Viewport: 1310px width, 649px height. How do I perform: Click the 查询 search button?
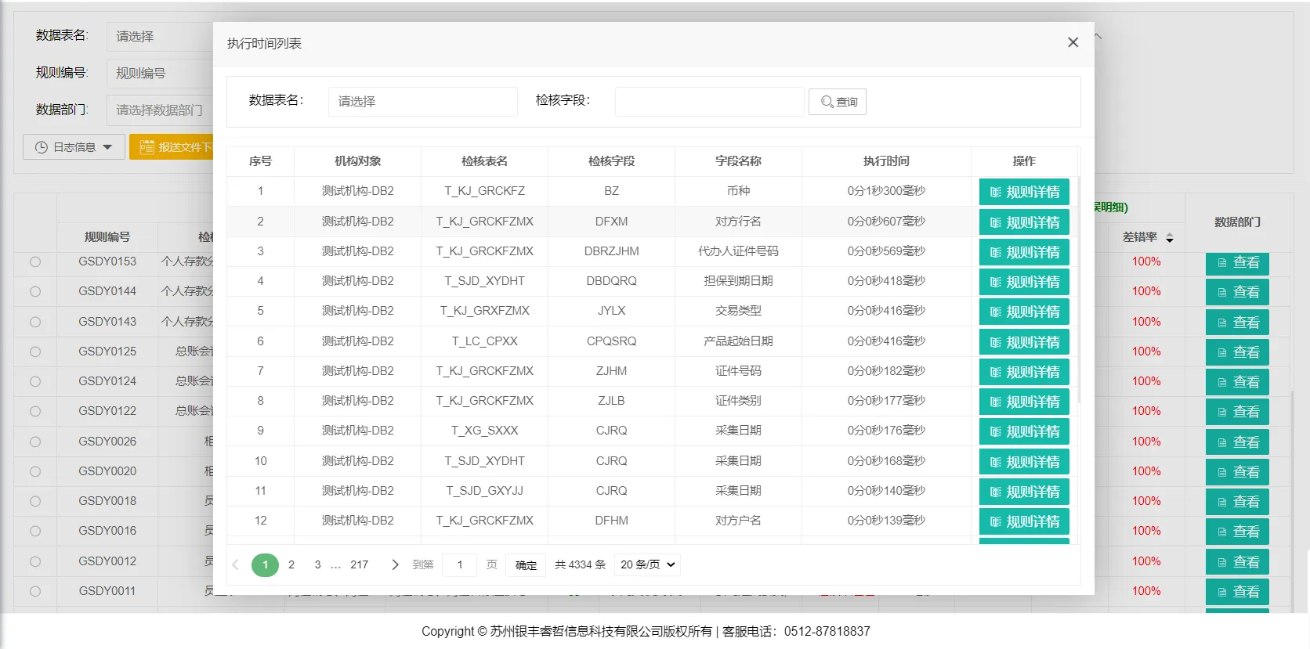pos(838,102)
